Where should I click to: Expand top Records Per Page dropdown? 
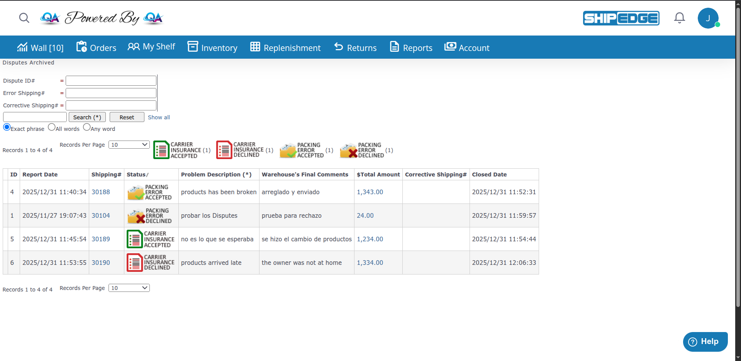129,145
